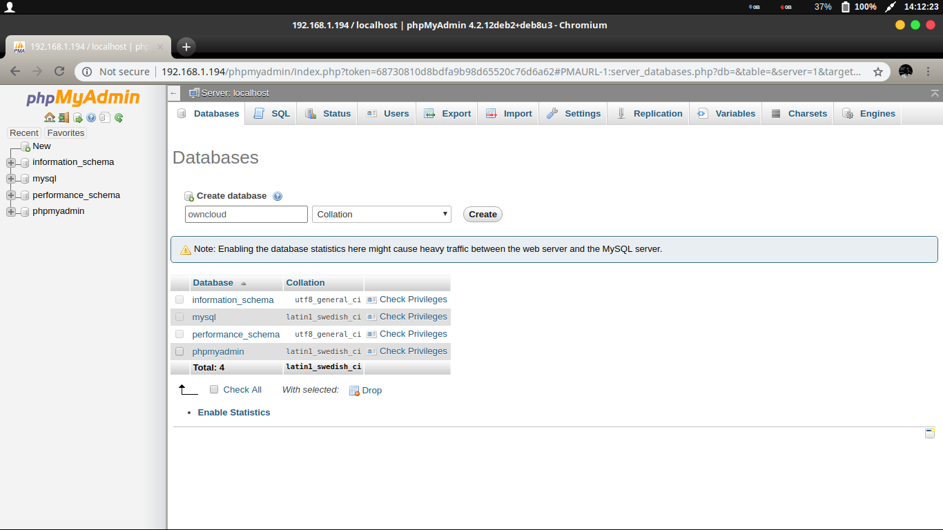The width and height of the screenshot is (943, 530).
Task: Open the Query window icon in sidebar
Action: [x=77, y=117]
